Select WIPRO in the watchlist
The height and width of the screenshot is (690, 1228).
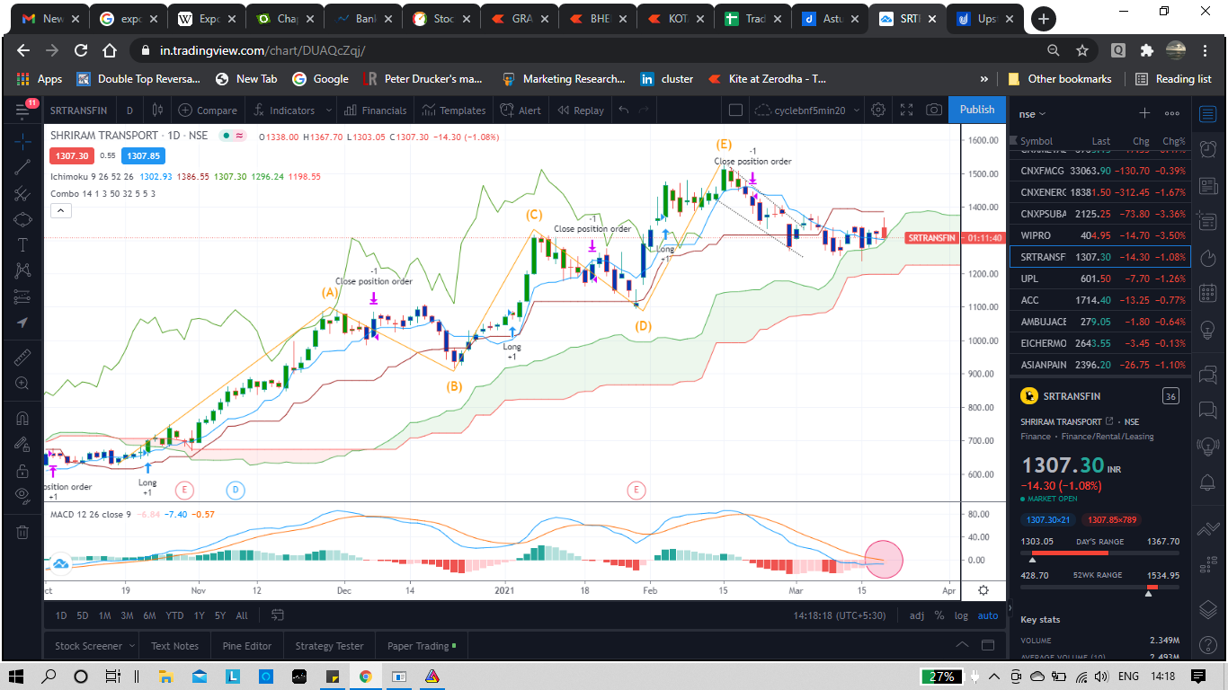click(x=1100, y=235)
